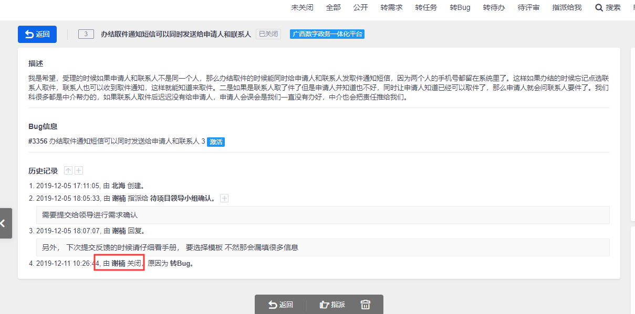This screenshot has height=314, width=635.
Task: Select the 指派给我 tab
Action: 567,7
